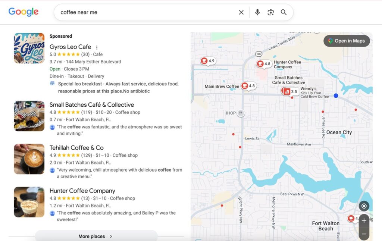This screenshot has width=382, height=241.
Task: Select Main Brew Coffee 4.8 map pin
Action: pos(248,86)
